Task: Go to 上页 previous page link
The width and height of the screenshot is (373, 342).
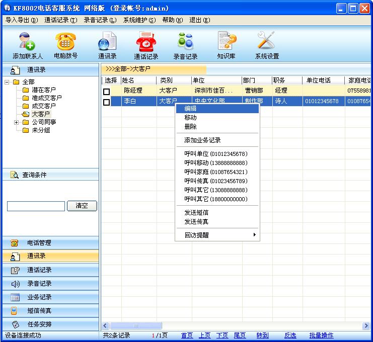Action: pyautogui.click(x=204, y=335)
